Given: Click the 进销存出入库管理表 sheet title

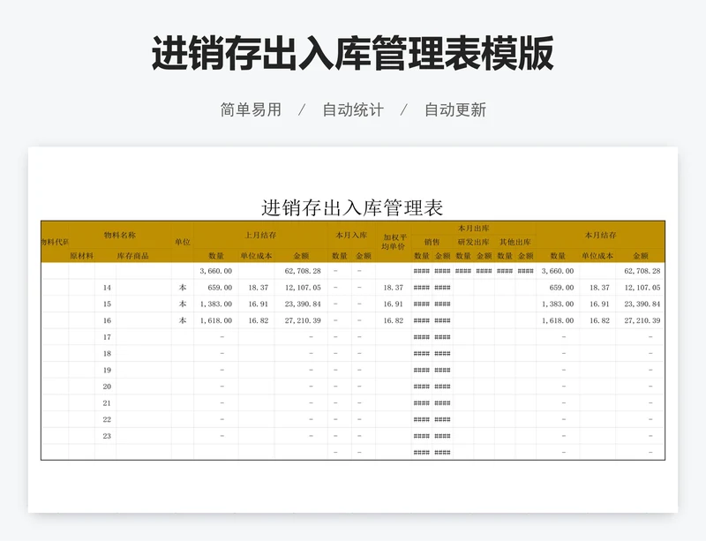Looking at the screenshot, I should click(x=352, y=208).
